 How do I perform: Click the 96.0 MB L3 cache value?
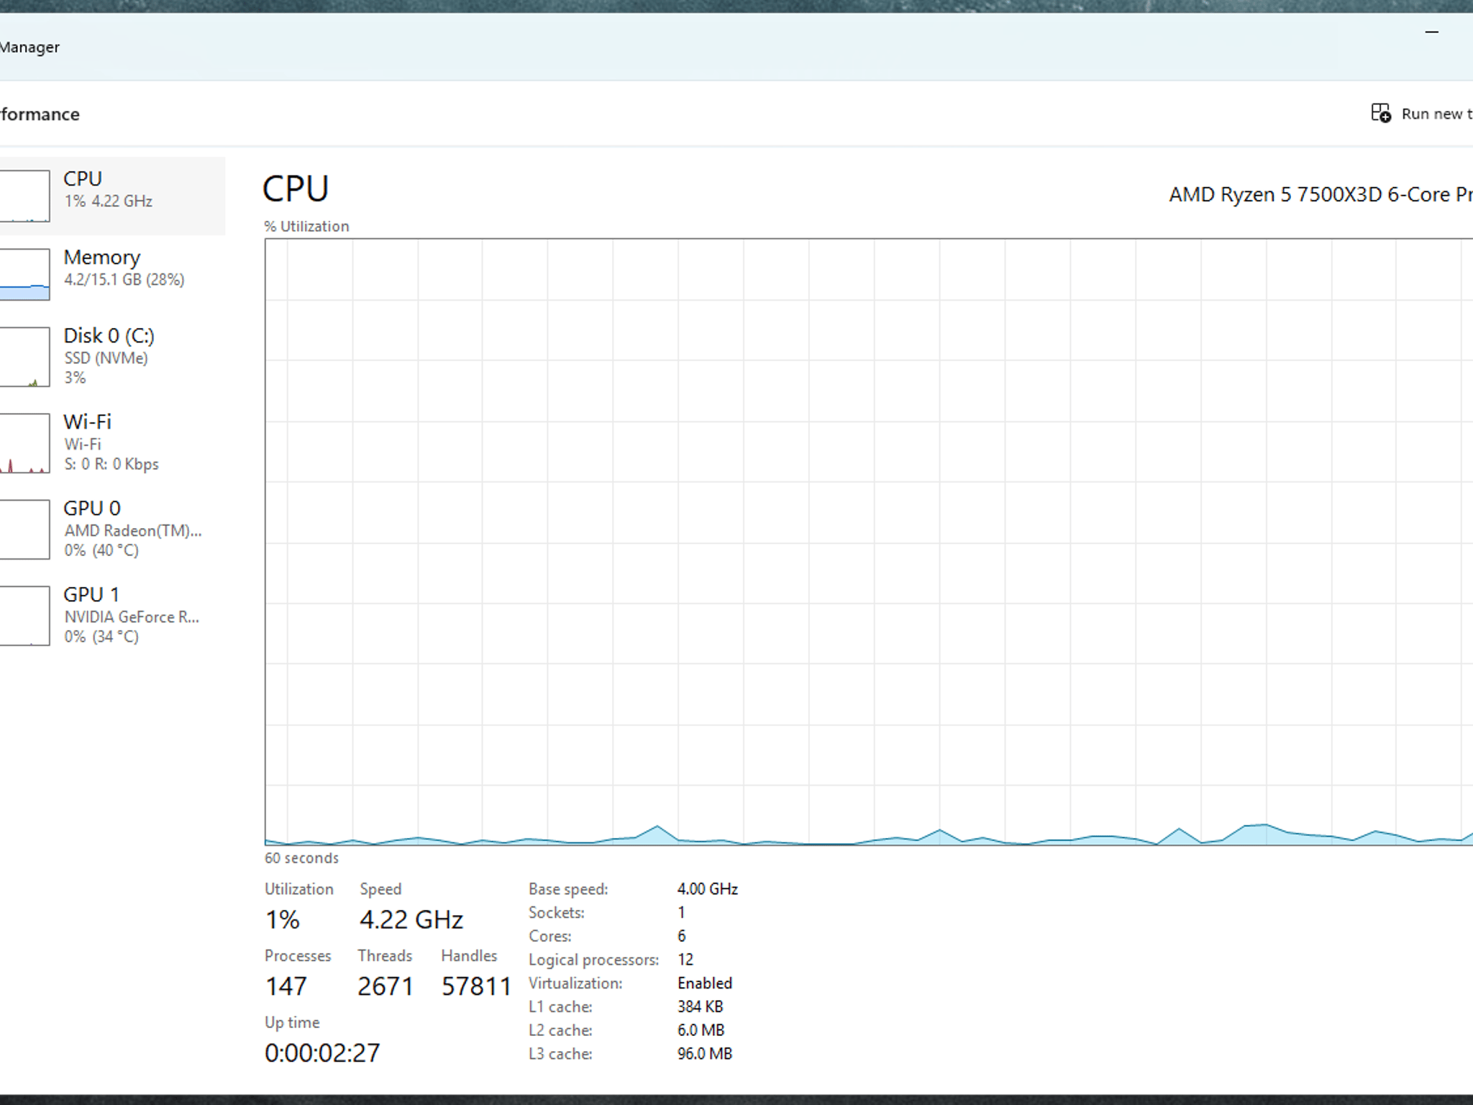705,1054
